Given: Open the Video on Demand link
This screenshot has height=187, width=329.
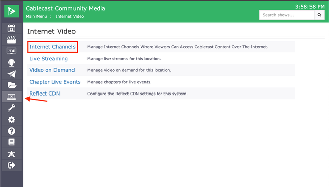Looking at the screenshot, I should pyautogui.click(x=52, y=70).
